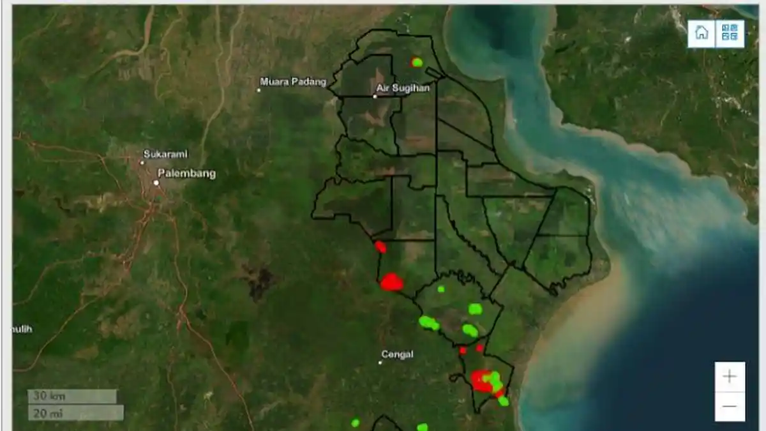Zoom out with the minus button
This screenshot has height=431, width=766.
coord(730,407)
